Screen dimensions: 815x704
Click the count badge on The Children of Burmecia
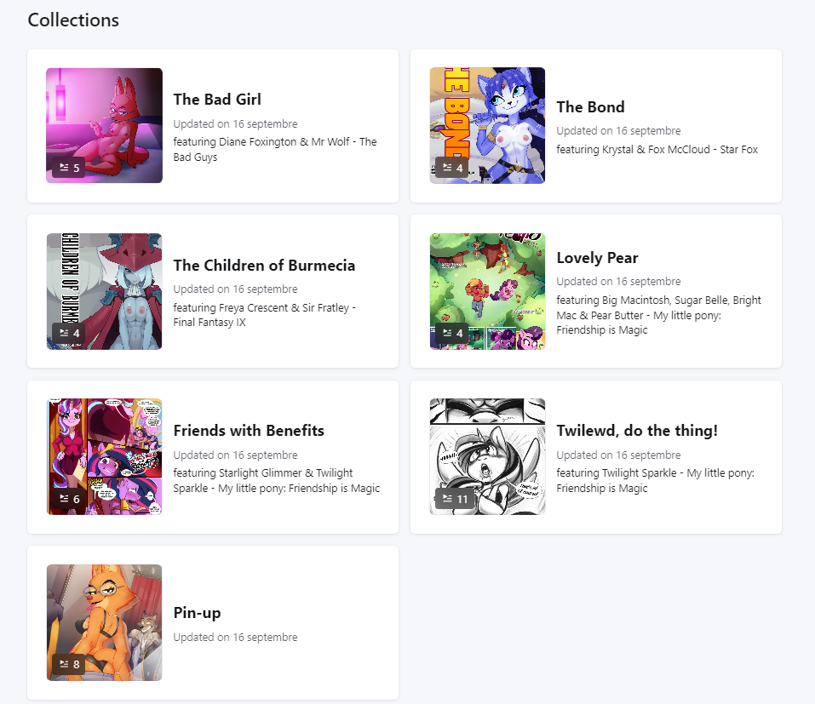[69, 333]
